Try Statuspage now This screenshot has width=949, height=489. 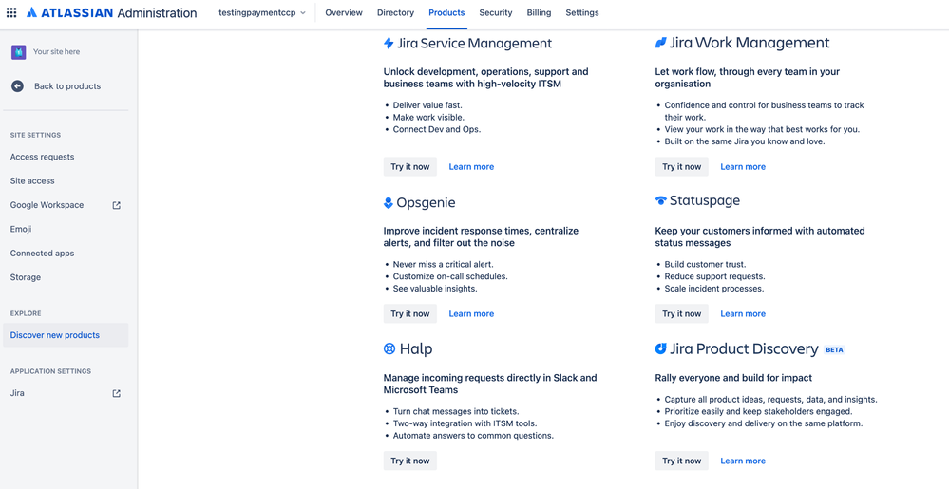681,313
